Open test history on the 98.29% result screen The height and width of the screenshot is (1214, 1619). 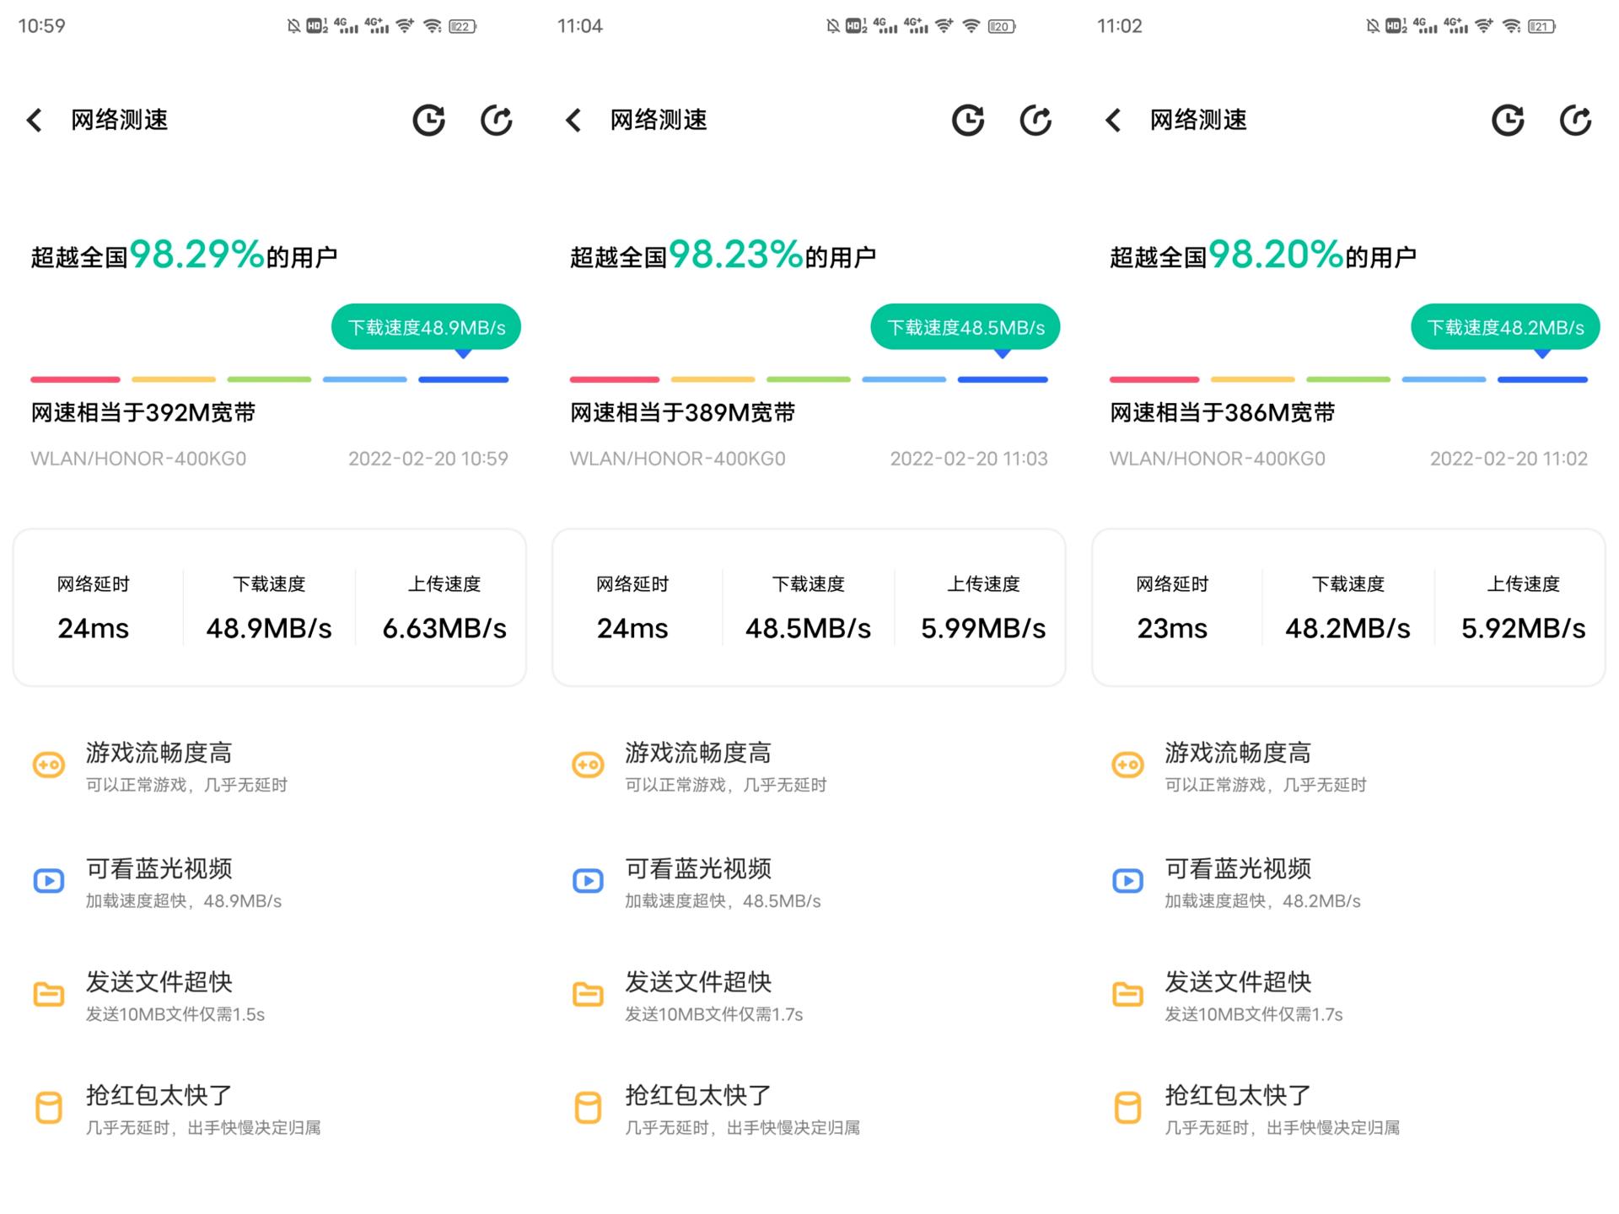(x=428, y=121)
